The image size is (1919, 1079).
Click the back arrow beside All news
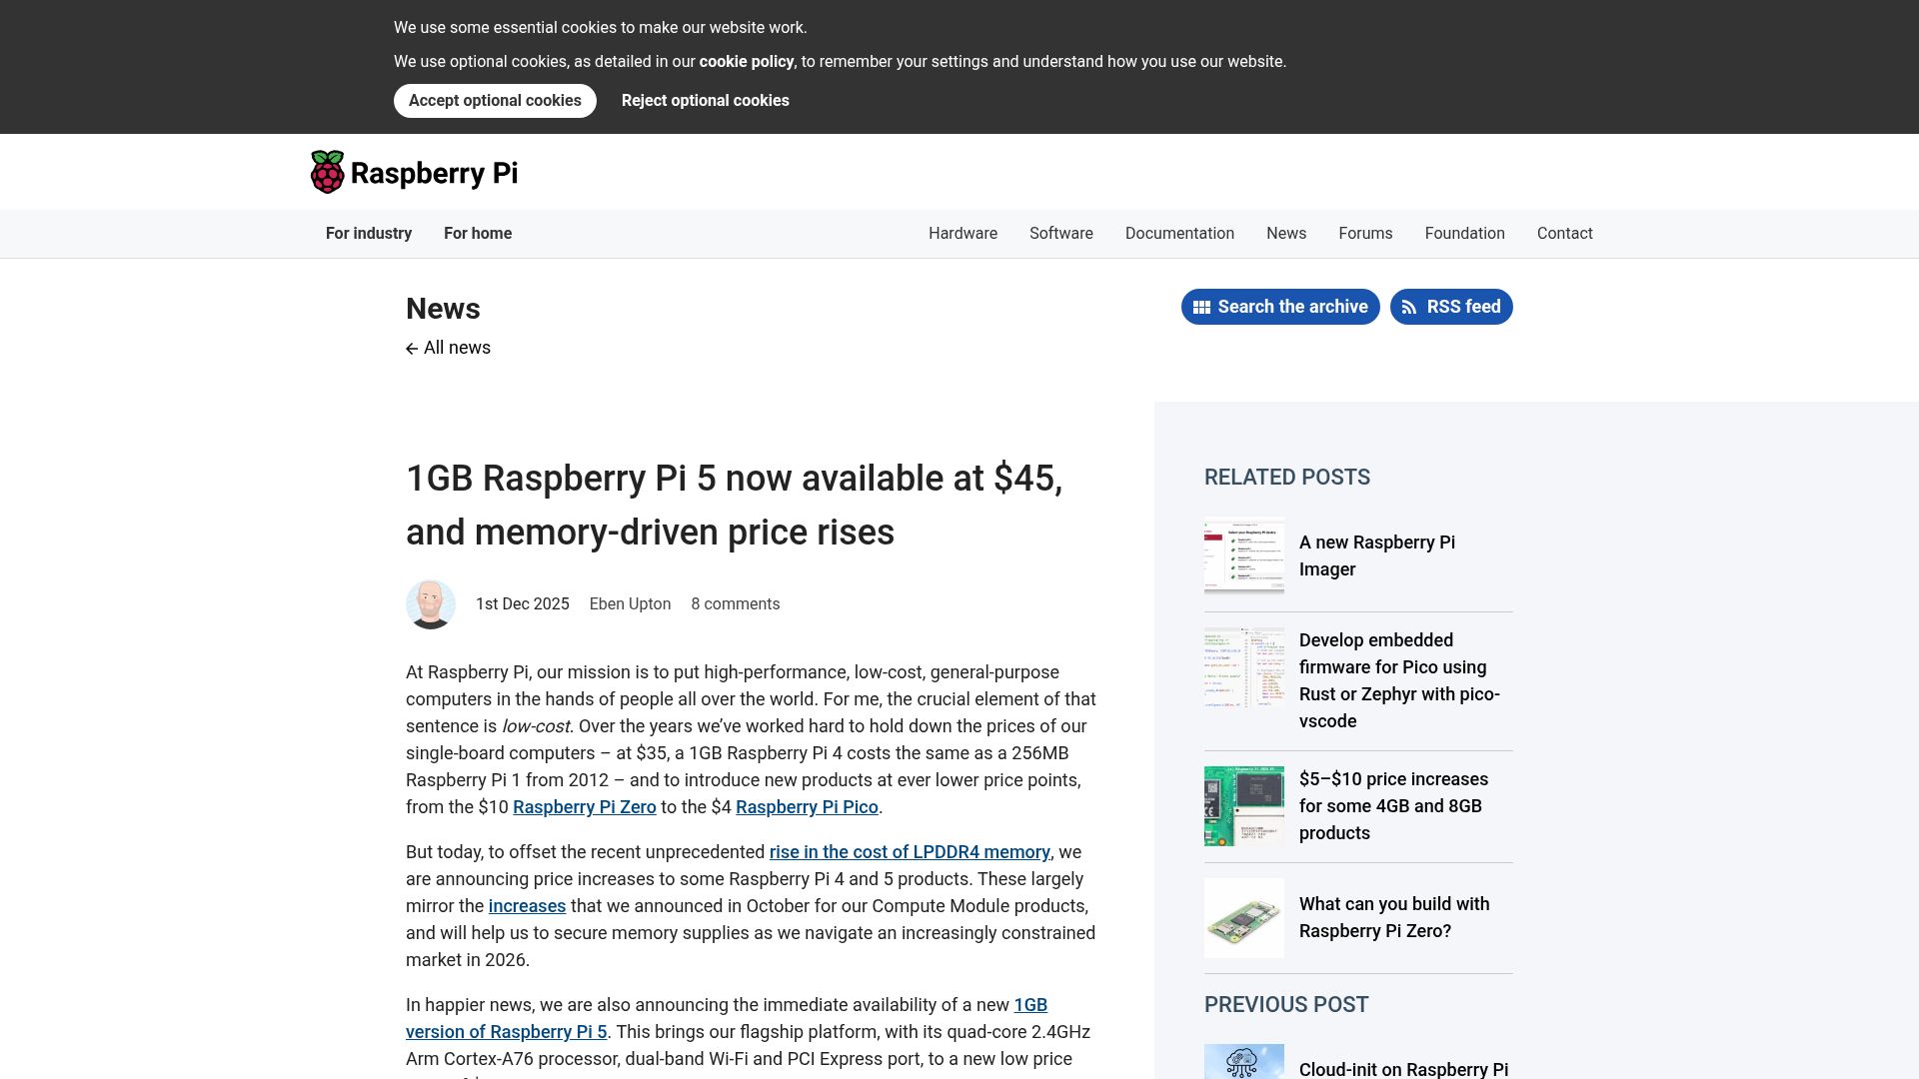(412, 349)
